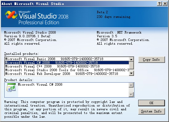Screen dimensions: 169x122
Task: Click the 'Version 3.5' text
Action: point(107,36)
